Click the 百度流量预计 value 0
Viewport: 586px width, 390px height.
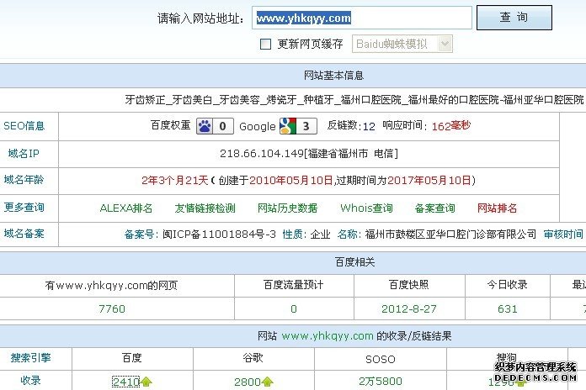[x=294, y=308]
